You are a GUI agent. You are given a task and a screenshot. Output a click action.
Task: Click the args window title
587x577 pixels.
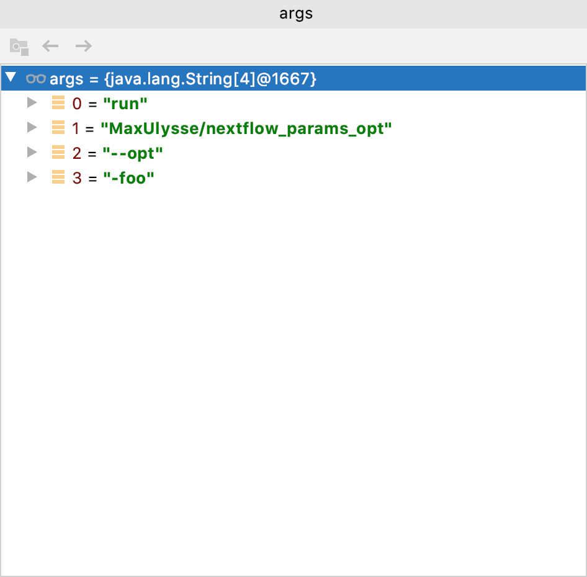coord(296,14)
